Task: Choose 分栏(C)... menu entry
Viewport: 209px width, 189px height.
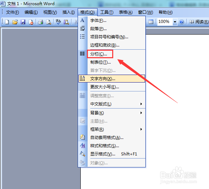Action: pos(112,54)
